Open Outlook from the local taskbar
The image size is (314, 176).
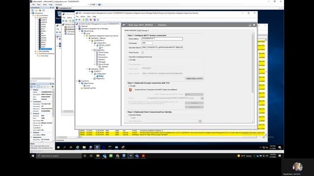105,155
